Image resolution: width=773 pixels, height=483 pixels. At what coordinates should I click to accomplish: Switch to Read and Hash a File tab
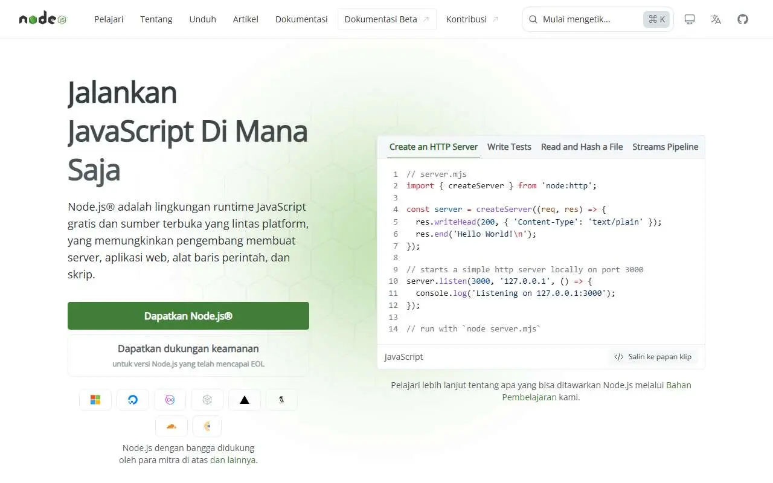click(x=582, y=147)
